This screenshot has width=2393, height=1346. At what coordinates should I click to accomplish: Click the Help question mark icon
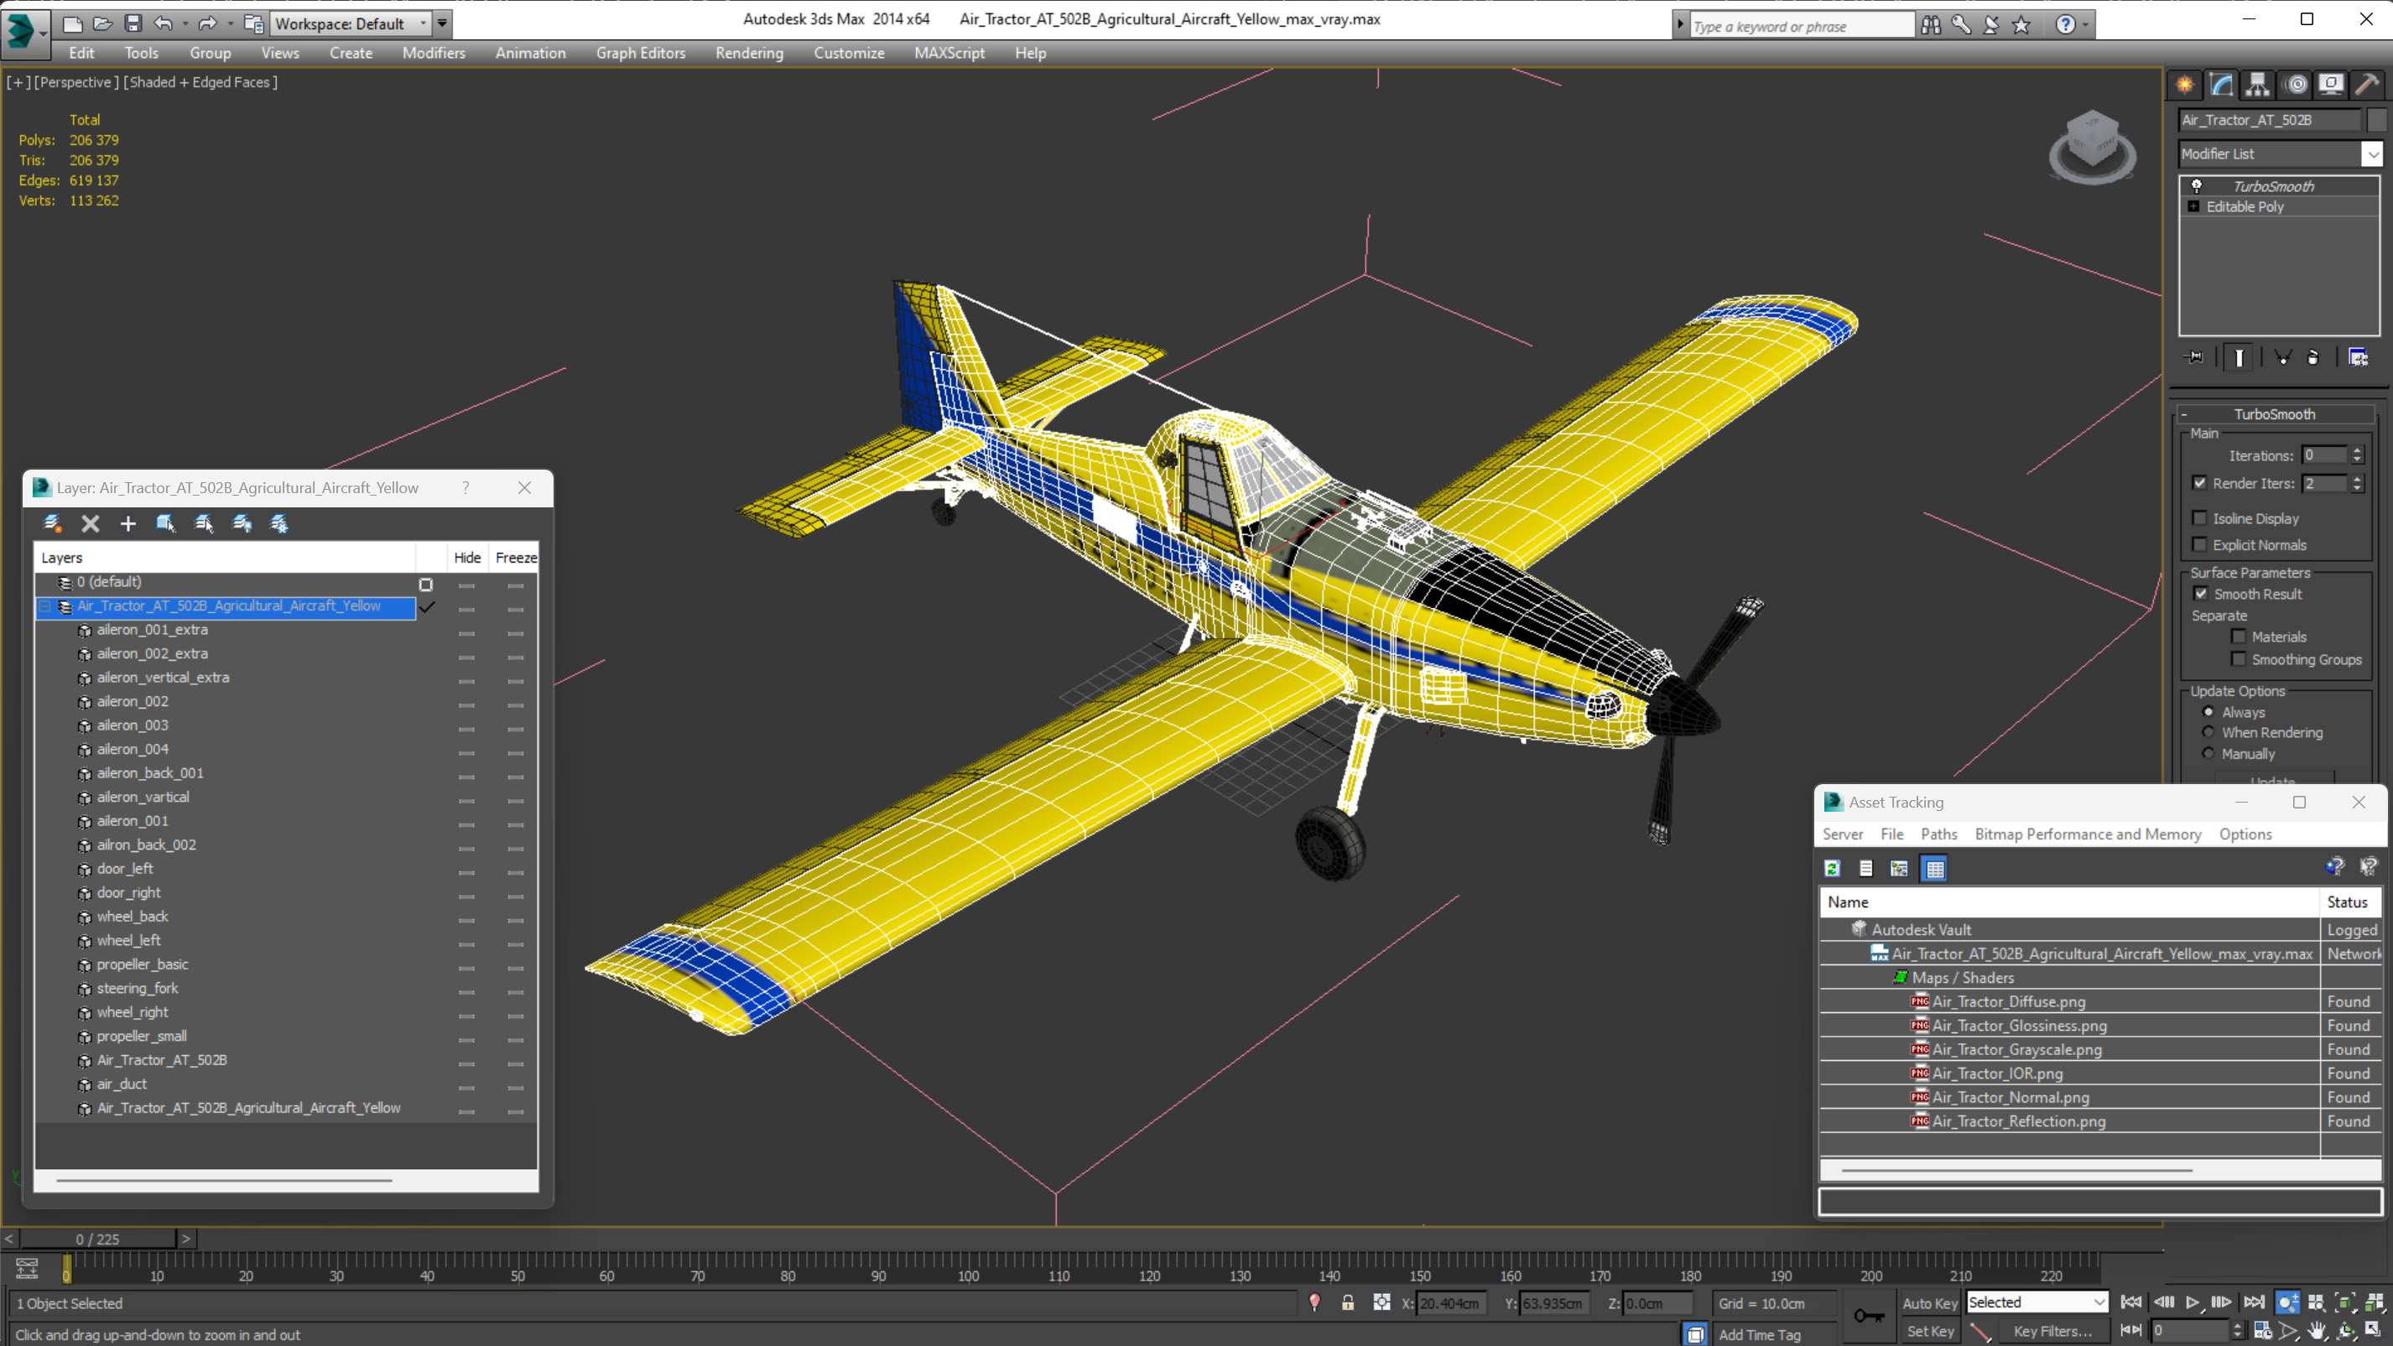(x=2065, y=24)
